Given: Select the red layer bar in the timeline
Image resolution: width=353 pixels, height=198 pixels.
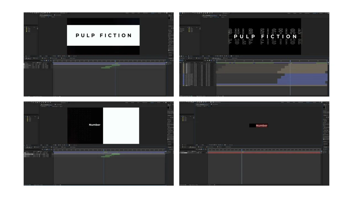Looking at the screenshot, I should [264, 153].
